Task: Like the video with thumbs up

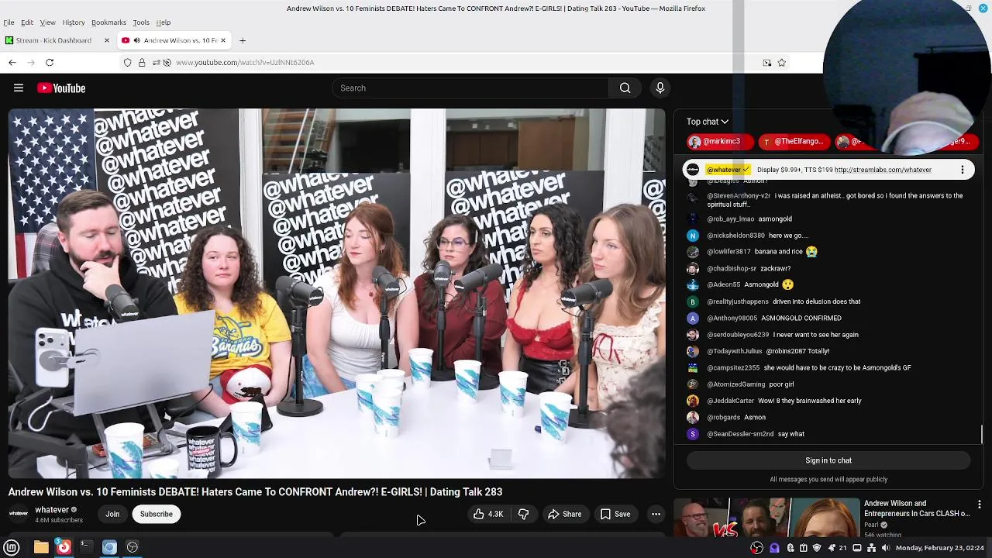Action: (488, 514)
